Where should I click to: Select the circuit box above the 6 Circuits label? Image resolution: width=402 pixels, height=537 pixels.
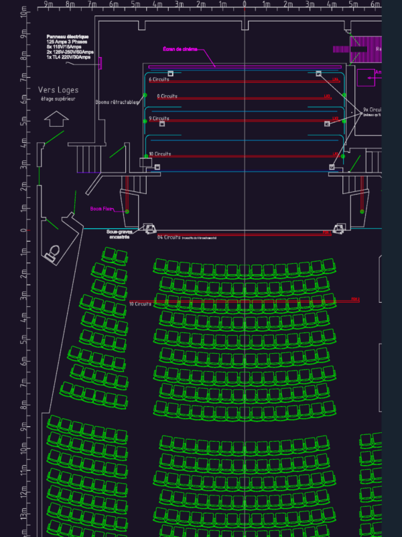click(x=171, y=74)
